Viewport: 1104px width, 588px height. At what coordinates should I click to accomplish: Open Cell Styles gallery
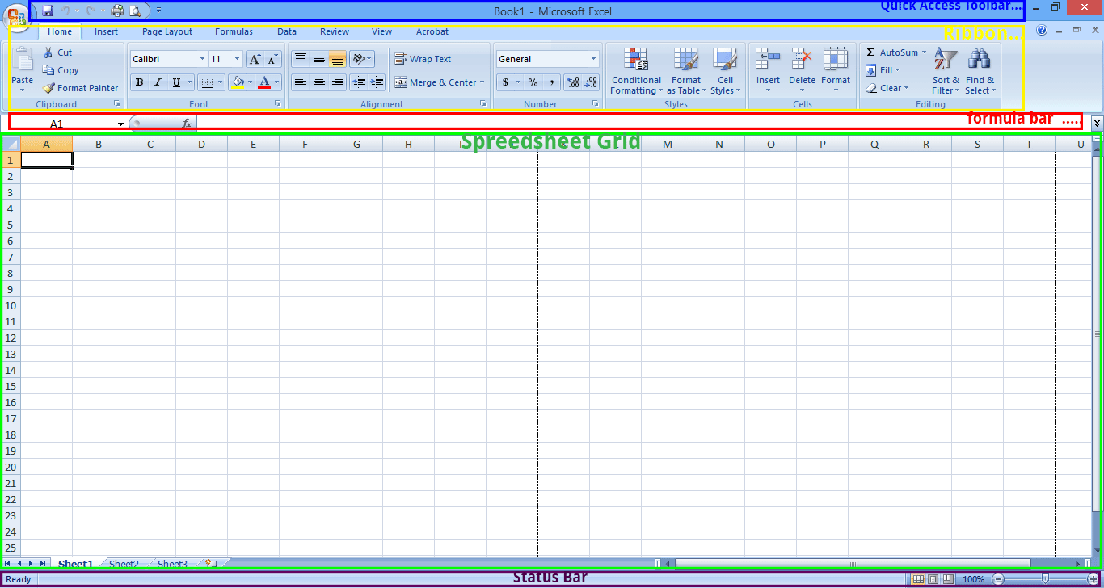(725, 71)
